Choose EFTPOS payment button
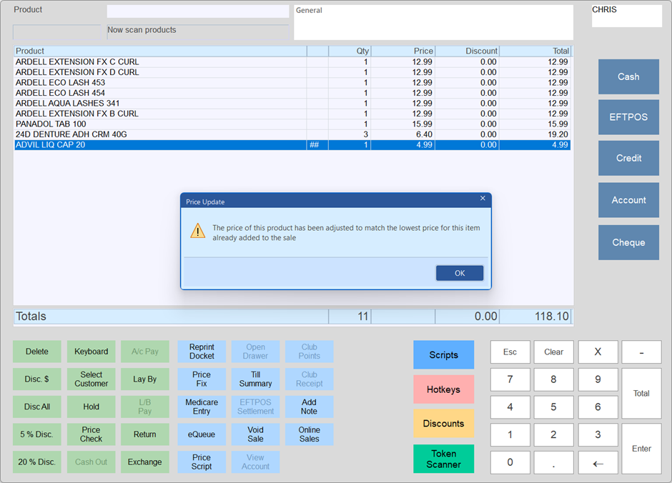The height and width of the screenshot is (483, 672). 628,117
